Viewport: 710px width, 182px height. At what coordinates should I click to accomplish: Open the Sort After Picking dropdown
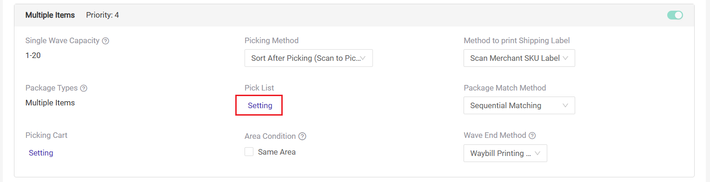[x=309, y=58]
